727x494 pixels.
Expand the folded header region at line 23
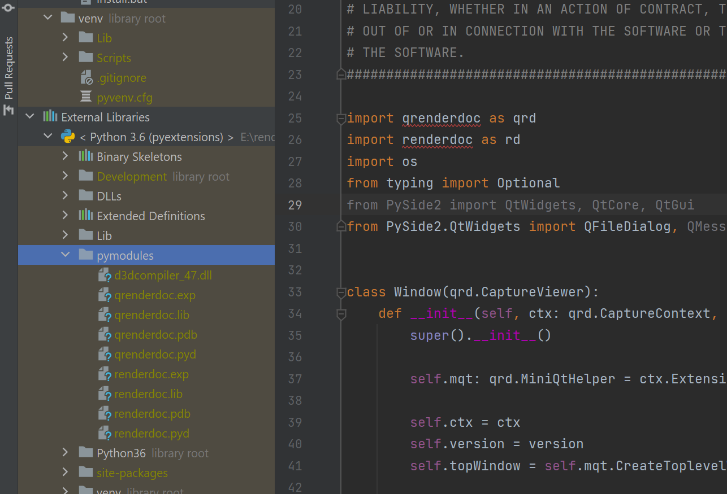tap(341, 74)
